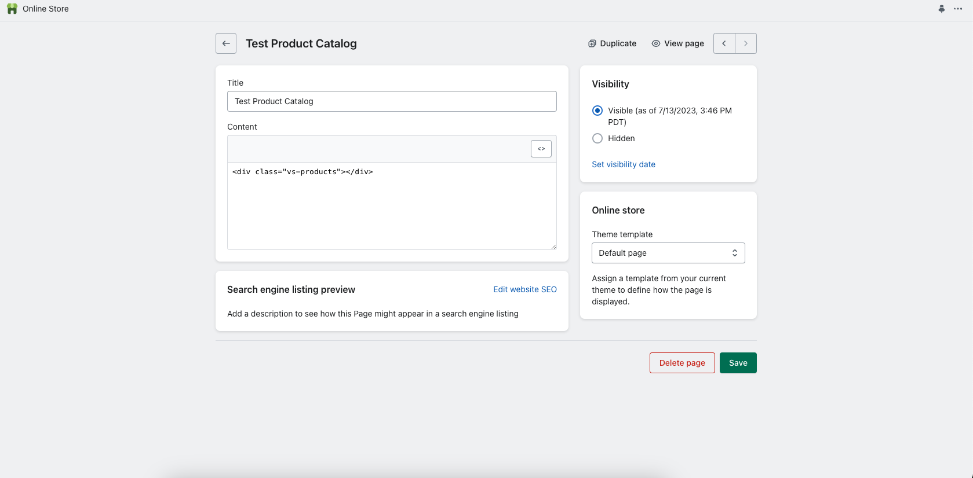Viewport: 973px width, 478px height.
Task: Click the content area resize handle
Action: point(553,247)
